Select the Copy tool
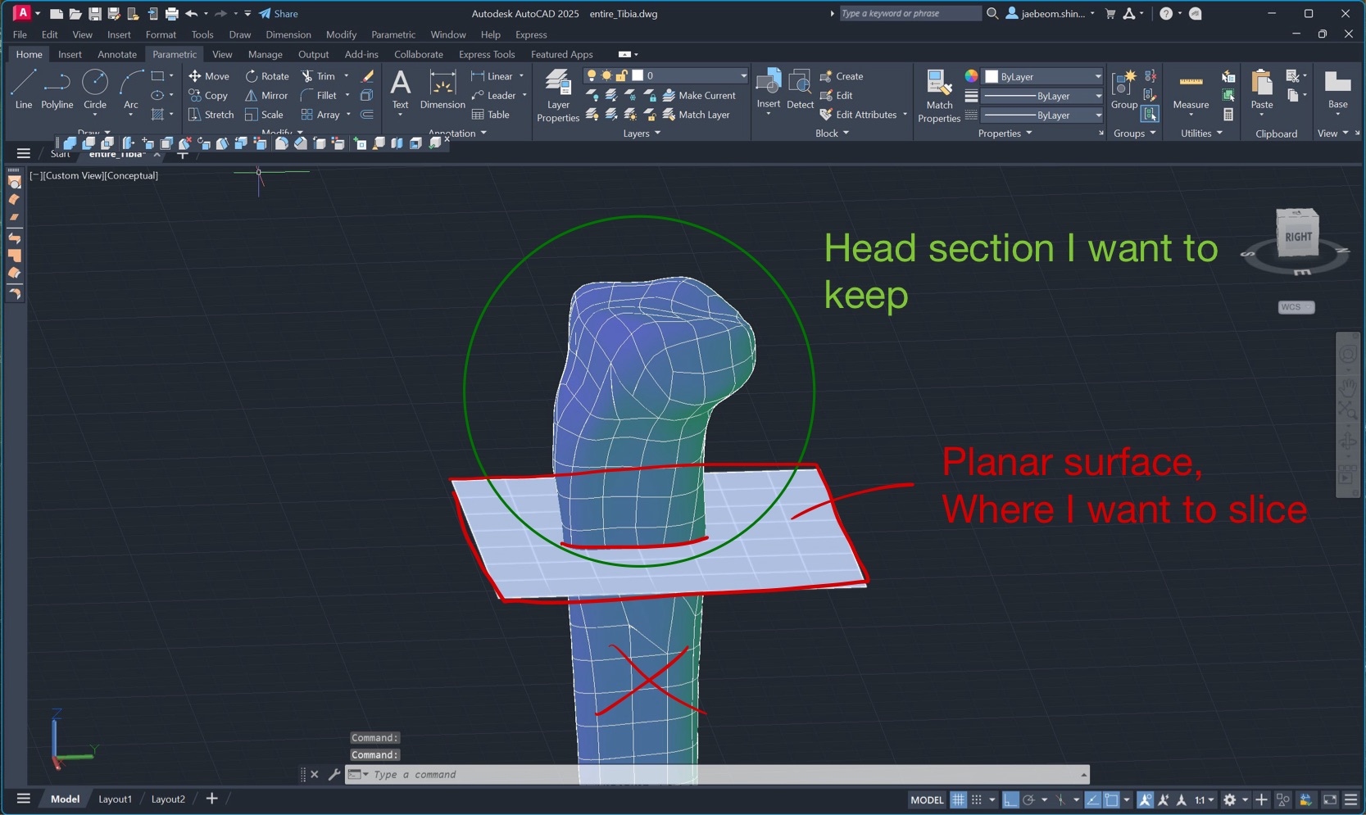The width and height of the screenshot is (1366, 815). coord(210,95)
